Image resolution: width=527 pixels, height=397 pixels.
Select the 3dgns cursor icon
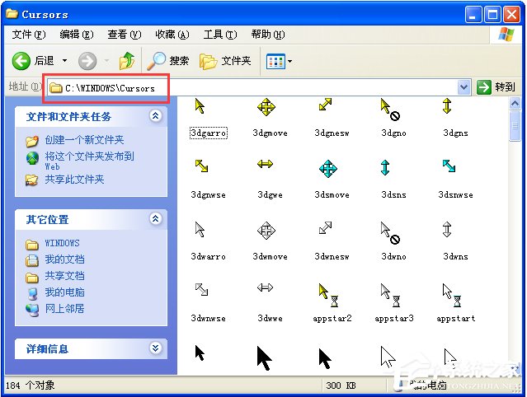pos(447,105)
